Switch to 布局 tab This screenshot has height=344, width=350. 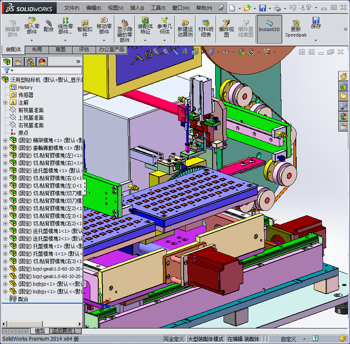coord(37,50)
